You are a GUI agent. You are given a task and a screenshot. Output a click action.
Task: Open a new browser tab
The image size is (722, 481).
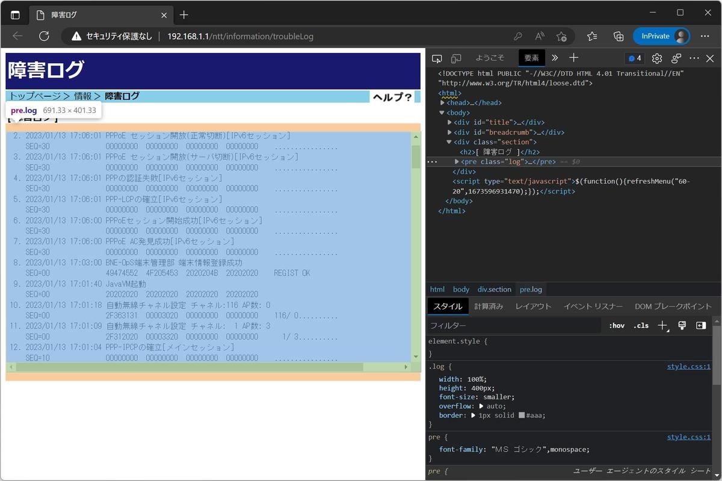coord(184,14)
